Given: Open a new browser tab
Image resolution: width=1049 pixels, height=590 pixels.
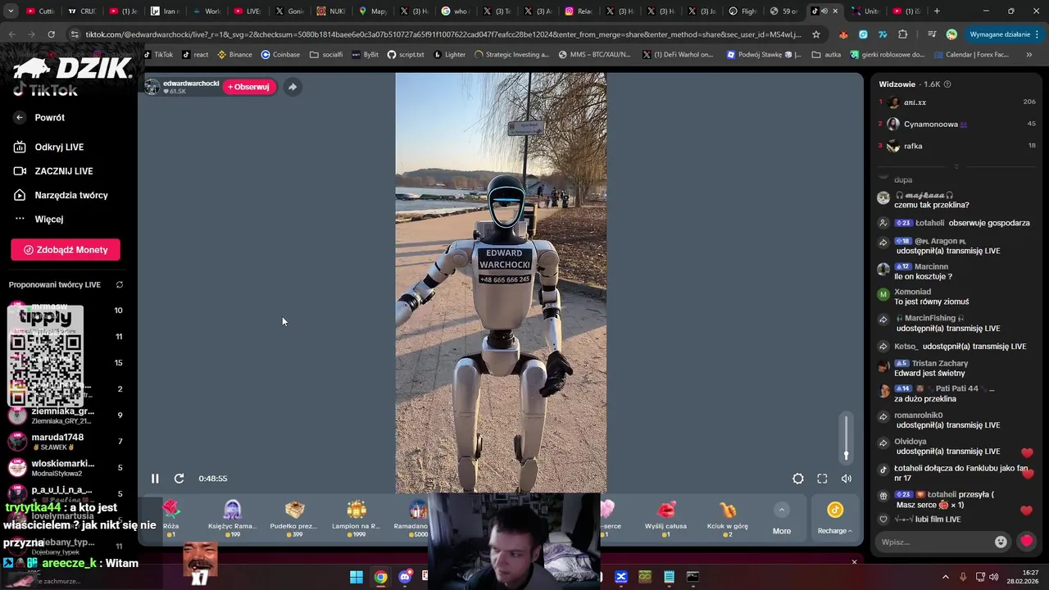Looking at the screenshot, I should [x=937, y=11].
